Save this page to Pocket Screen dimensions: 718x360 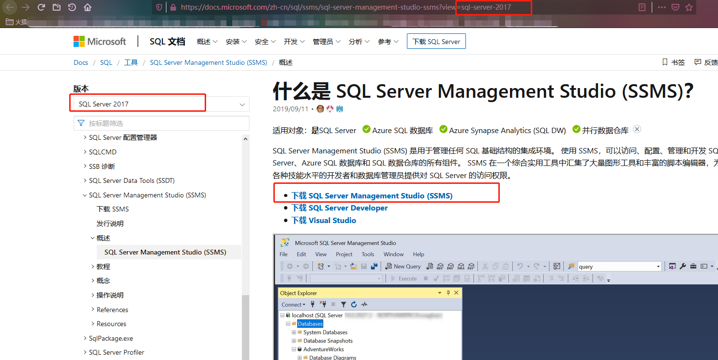pos(675,7)
